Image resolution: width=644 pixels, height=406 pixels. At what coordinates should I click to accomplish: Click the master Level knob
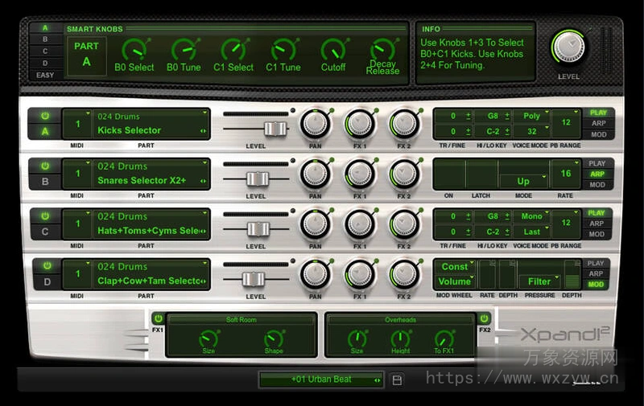(569, 47)
